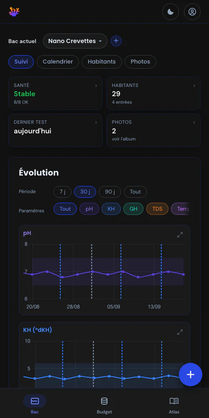Screen dimensions: 209x418
Task: Open the Santé Stable card
Action: point(56,93)
